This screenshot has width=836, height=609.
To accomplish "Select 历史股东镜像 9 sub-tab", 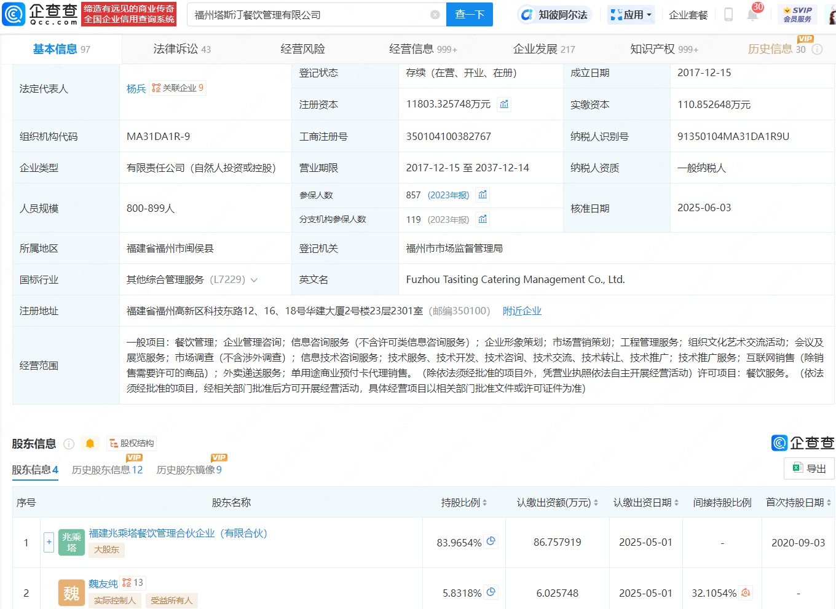I will click(x=189, y=470).
